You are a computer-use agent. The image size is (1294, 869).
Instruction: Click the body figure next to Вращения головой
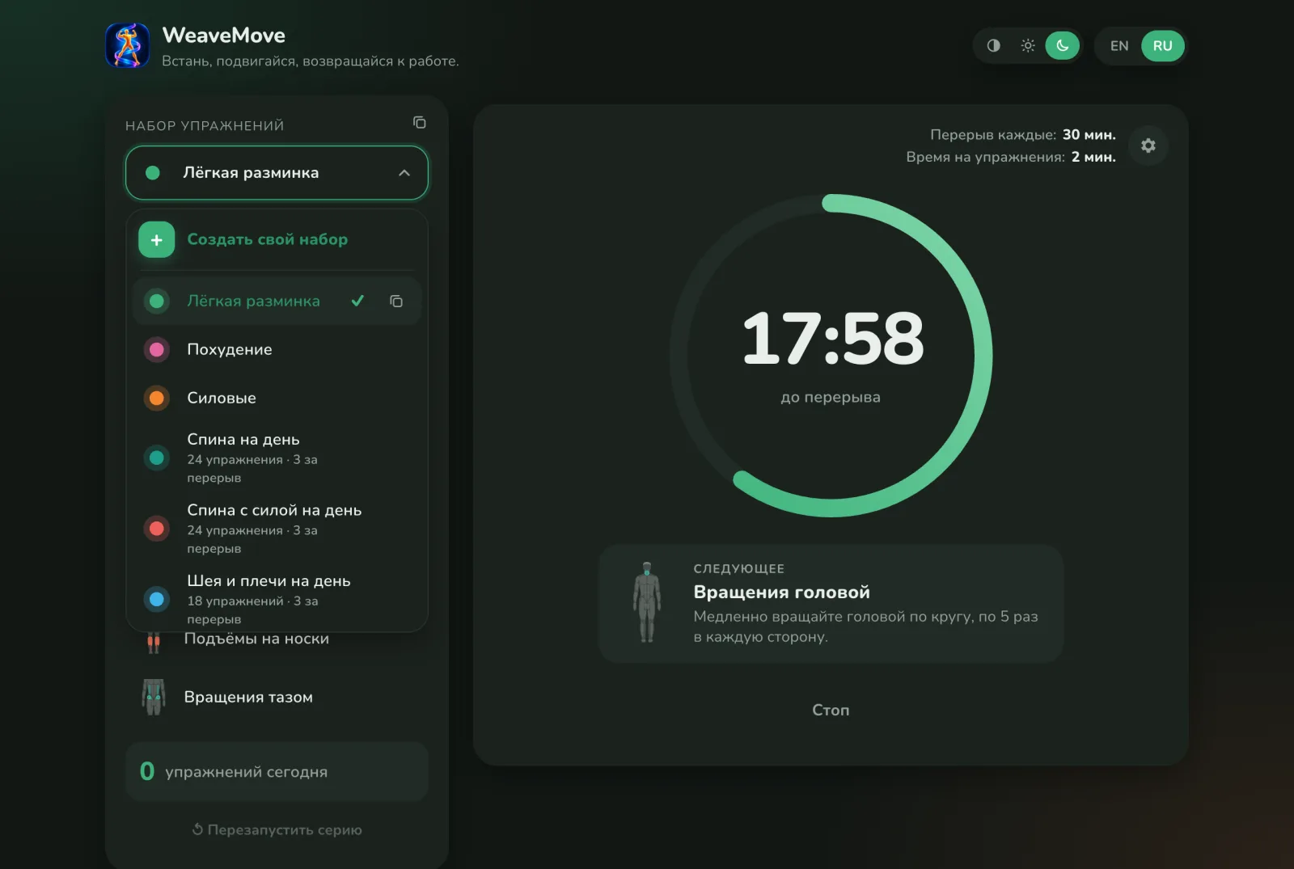click(x=647, y=603)
